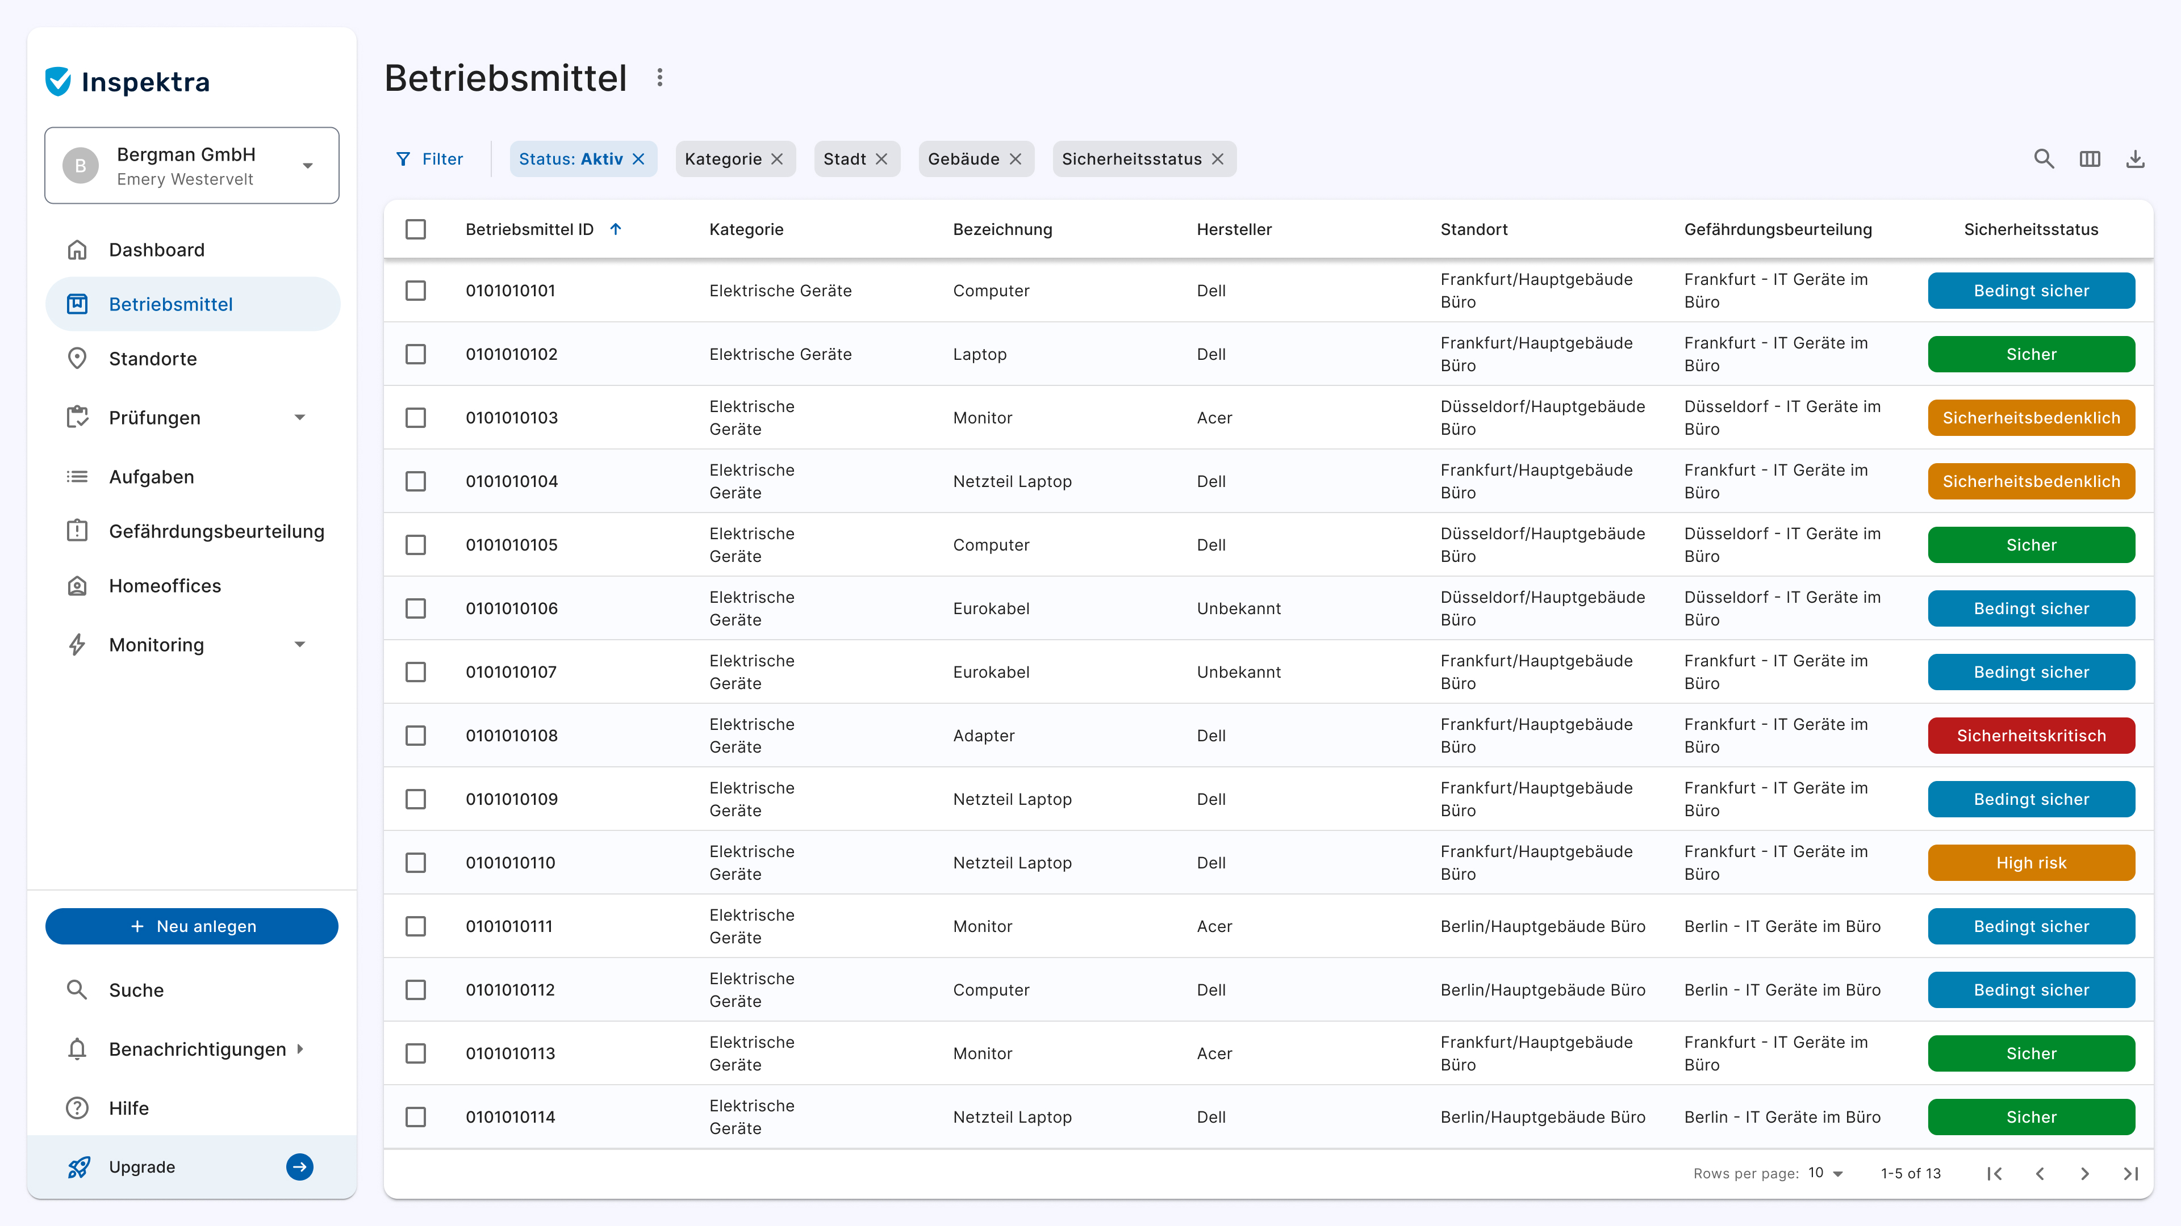The height and width of the screenshot is (1226, 2181).
Task: Click the download export icon
Action: (2136, 159)
